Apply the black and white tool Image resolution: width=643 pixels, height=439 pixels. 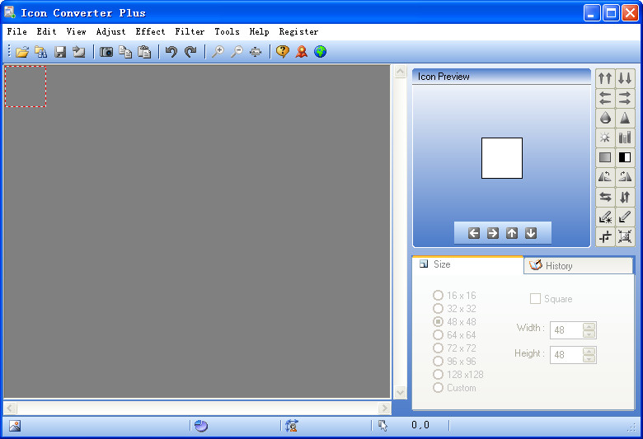click(x=625, y=157)
